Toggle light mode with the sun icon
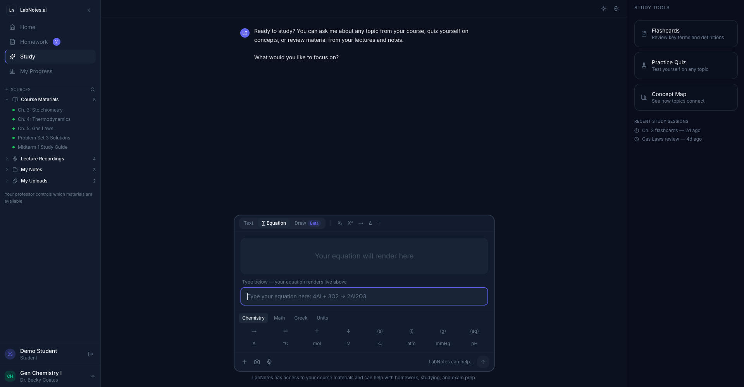744x387 pixels. (x=604, y=9)
